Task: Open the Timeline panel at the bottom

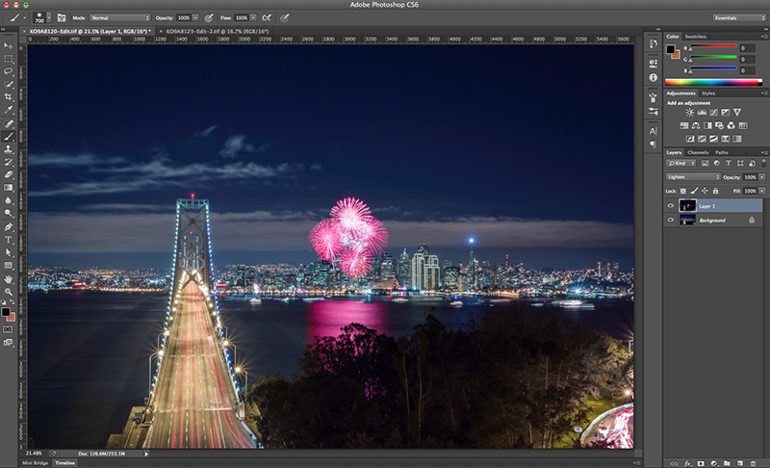Action: 64,463
